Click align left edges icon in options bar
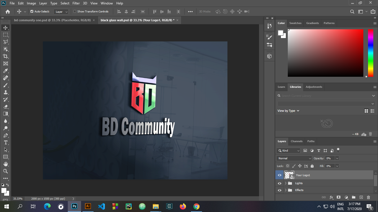Image resolution: width=378 pixels, height=212 pixels. (x=119, y=12)
